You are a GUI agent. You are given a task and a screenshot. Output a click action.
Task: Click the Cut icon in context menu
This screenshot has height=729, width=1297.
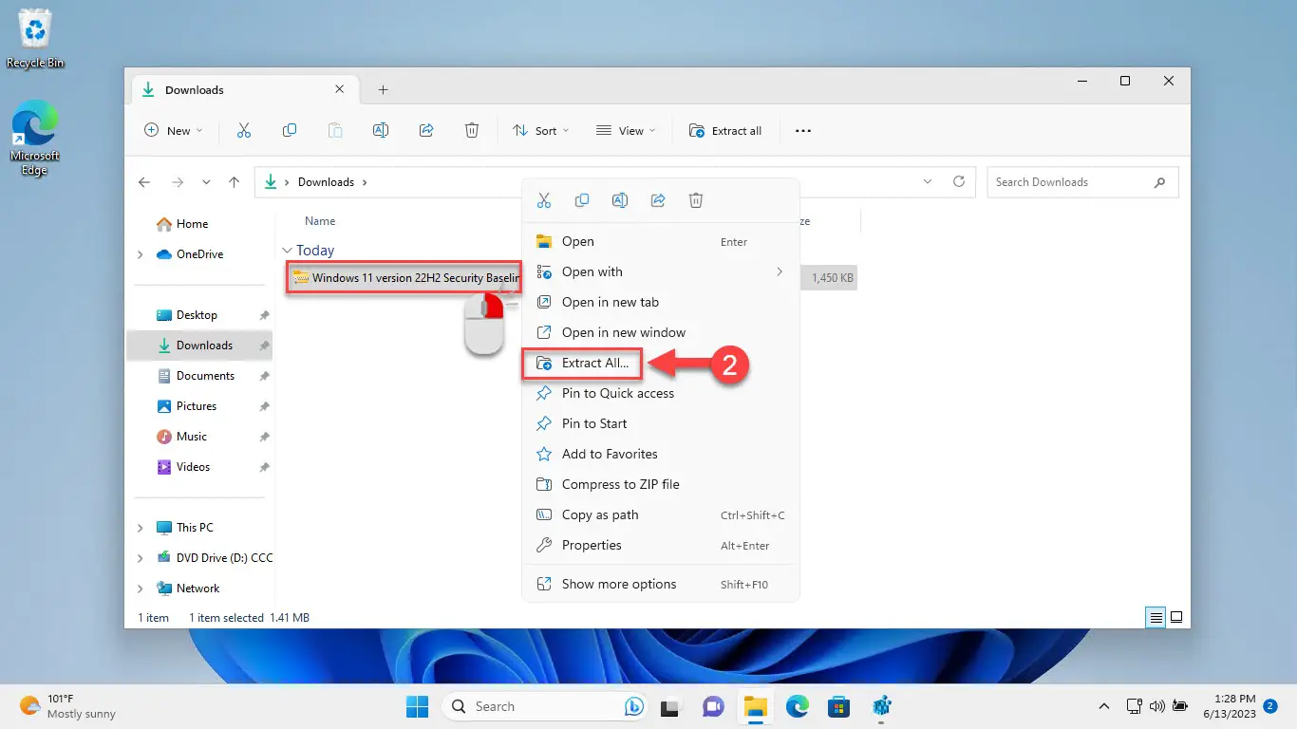544,200
